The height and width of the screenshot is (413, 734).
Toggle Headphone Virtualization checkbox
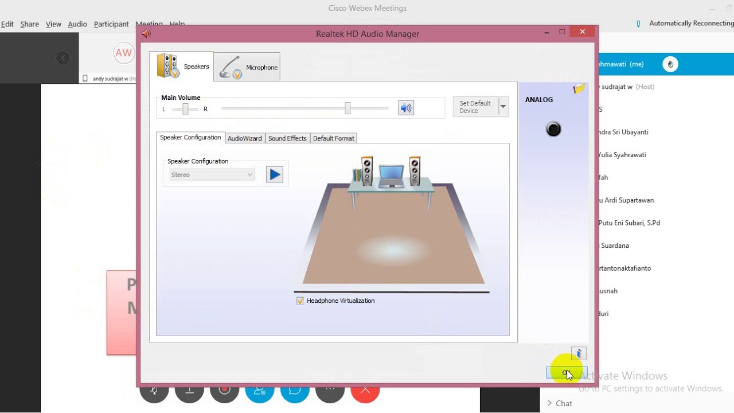pyautogui.click(x=300, y=301)
